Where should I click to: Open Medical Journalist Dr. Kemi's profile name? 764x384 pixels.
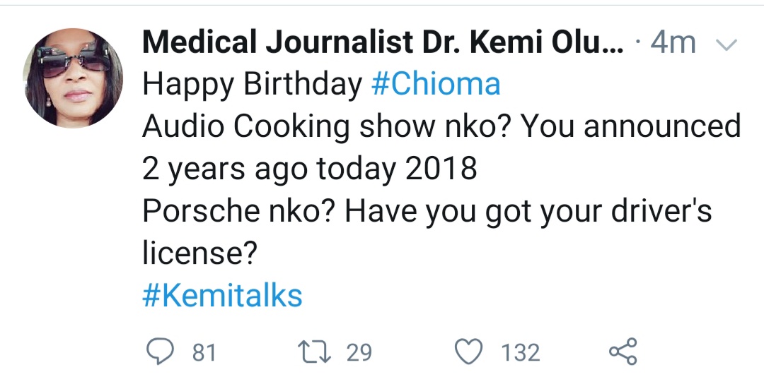pyautogui.click(x=382, y=44)
